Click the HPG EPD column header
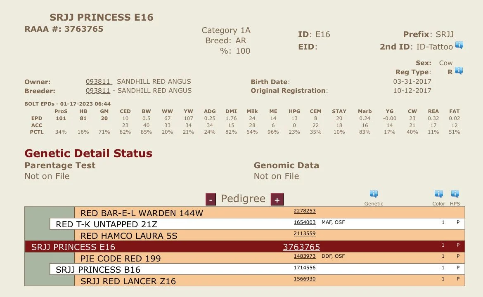Image resolution: width=483 pixels, height=297 pixels. pos(294,111)
